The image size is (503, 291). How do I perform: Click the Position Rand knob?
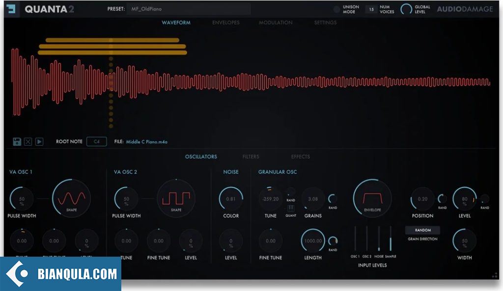[x=443, y=199]
